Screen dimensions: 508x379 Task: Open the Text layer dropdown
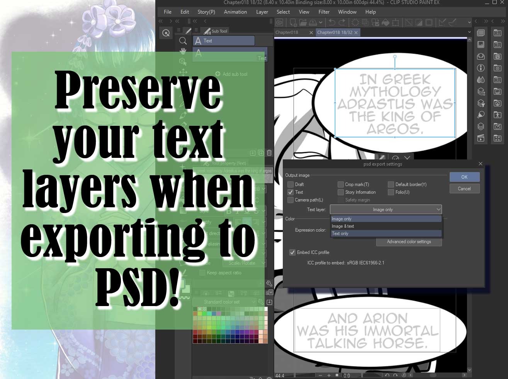386,210
